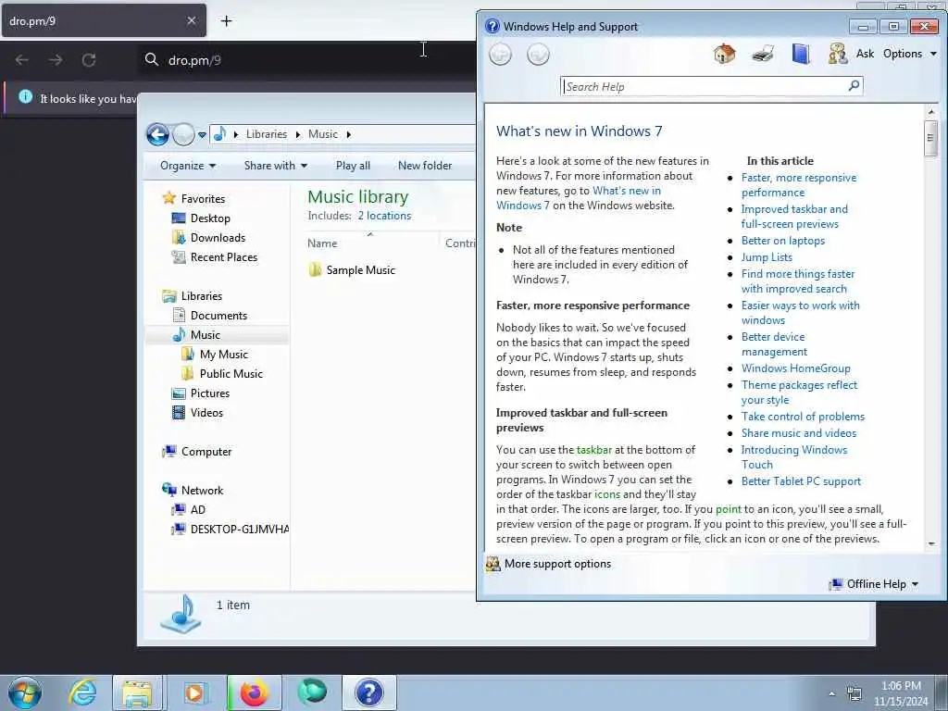Click the Help window scrollbar down arrow

(x=931, y=543)
